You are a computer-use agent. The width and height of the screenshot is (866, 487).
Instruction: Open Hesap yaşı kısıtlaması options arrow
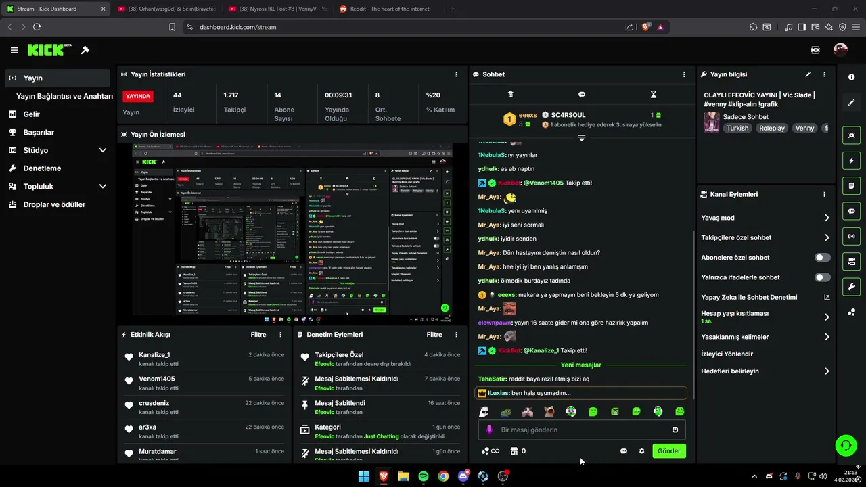click(x=827, y=317)
